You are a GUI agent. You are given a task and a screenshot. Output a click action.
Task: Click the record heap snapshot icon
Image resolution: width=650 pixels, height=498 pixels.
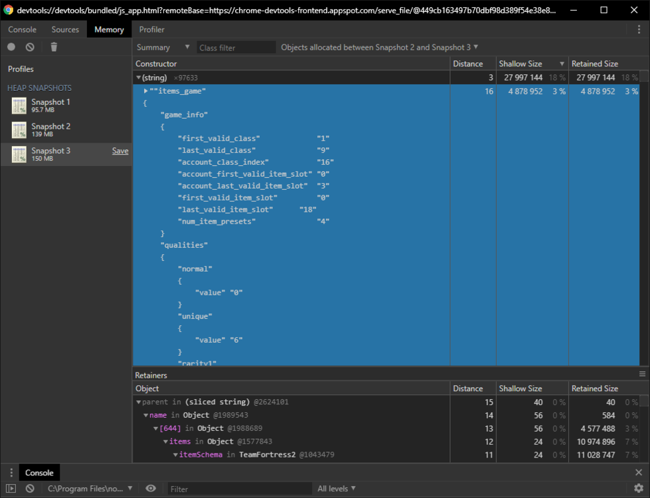pos(11,47)
